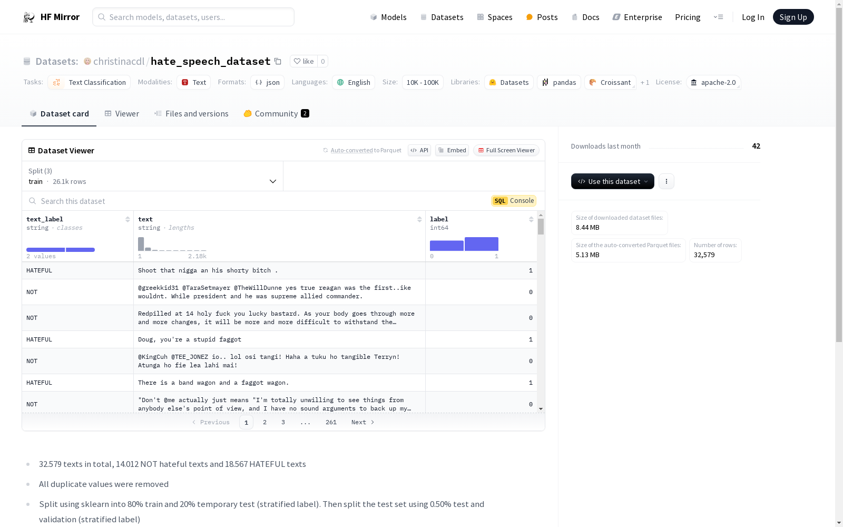Viewport: 843px width, 527px height.
Task: Open the Community tab
Action: coord(276,114)
